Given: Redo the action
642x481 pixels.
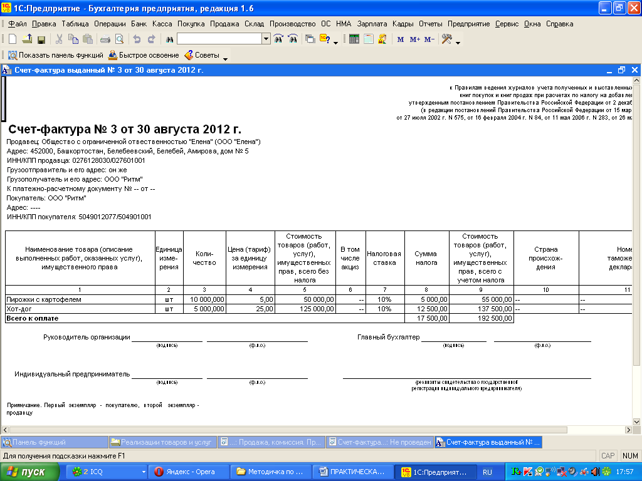Looking at the screenshot, I should (x=152, y=39).
